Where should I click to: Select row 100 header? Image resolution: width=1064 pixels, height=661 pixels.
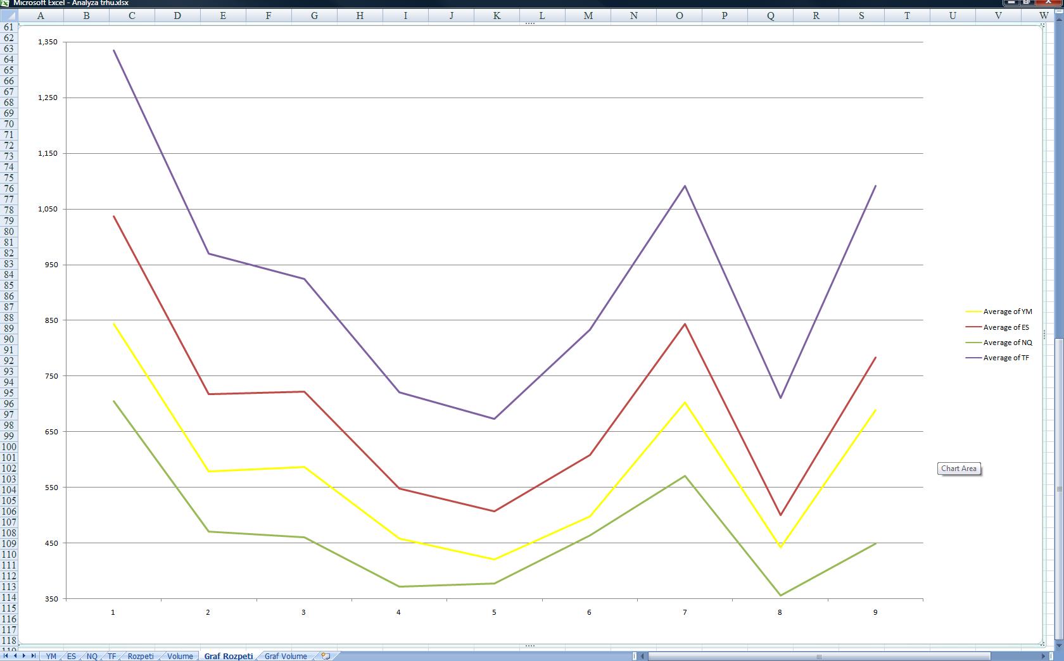pyautogui.click(x=9, y=447)
